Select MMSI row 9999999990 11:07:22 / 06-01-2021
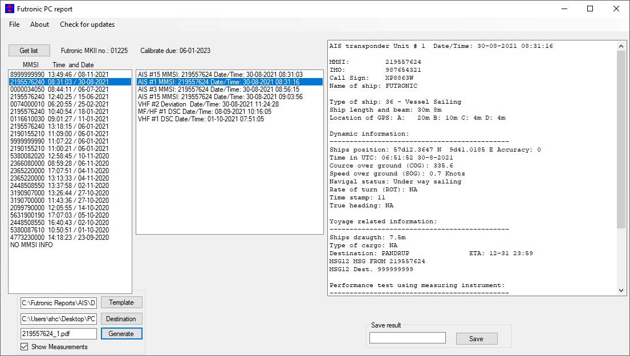The image size is (630, 356). [70, 141]
